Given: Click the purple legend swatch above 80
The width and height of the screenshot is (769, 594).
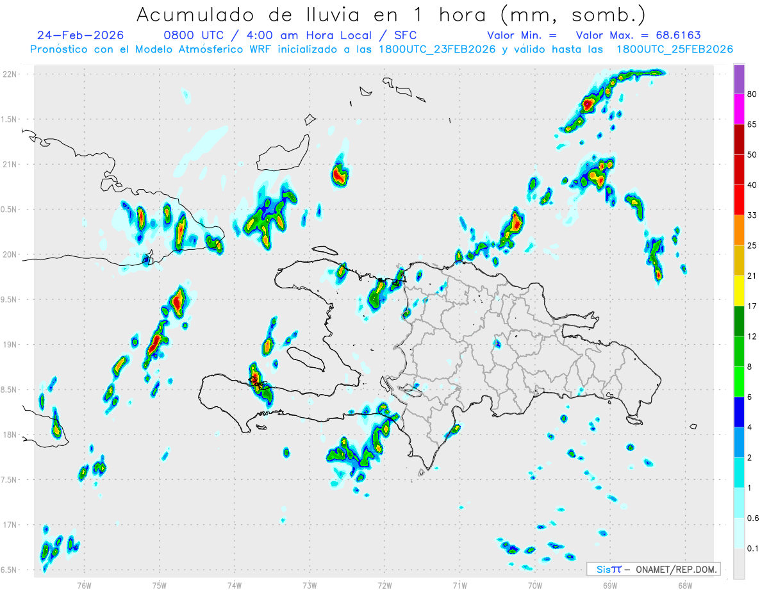Looking at the screenshot, I should pos(739,80).
